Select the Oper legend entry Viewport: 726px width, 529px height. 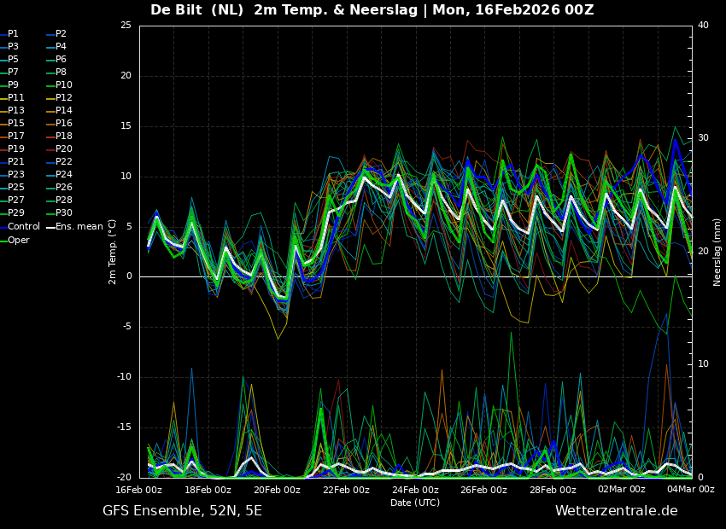click(19, 241)
